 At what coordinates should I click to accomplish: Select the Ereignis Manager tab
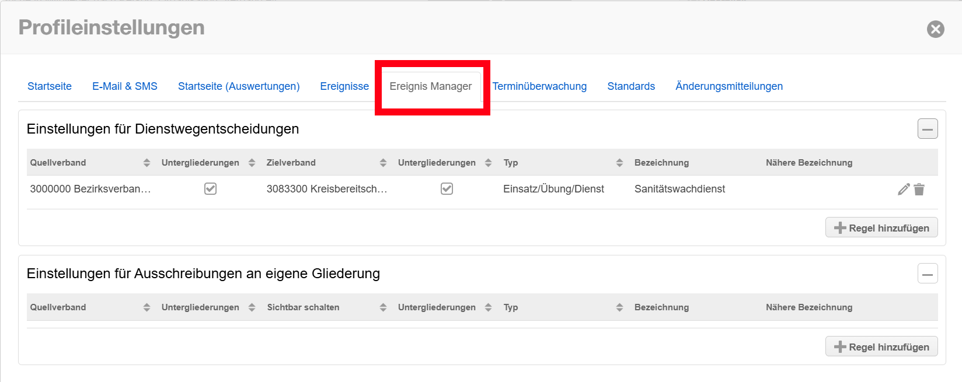point(431,86)
